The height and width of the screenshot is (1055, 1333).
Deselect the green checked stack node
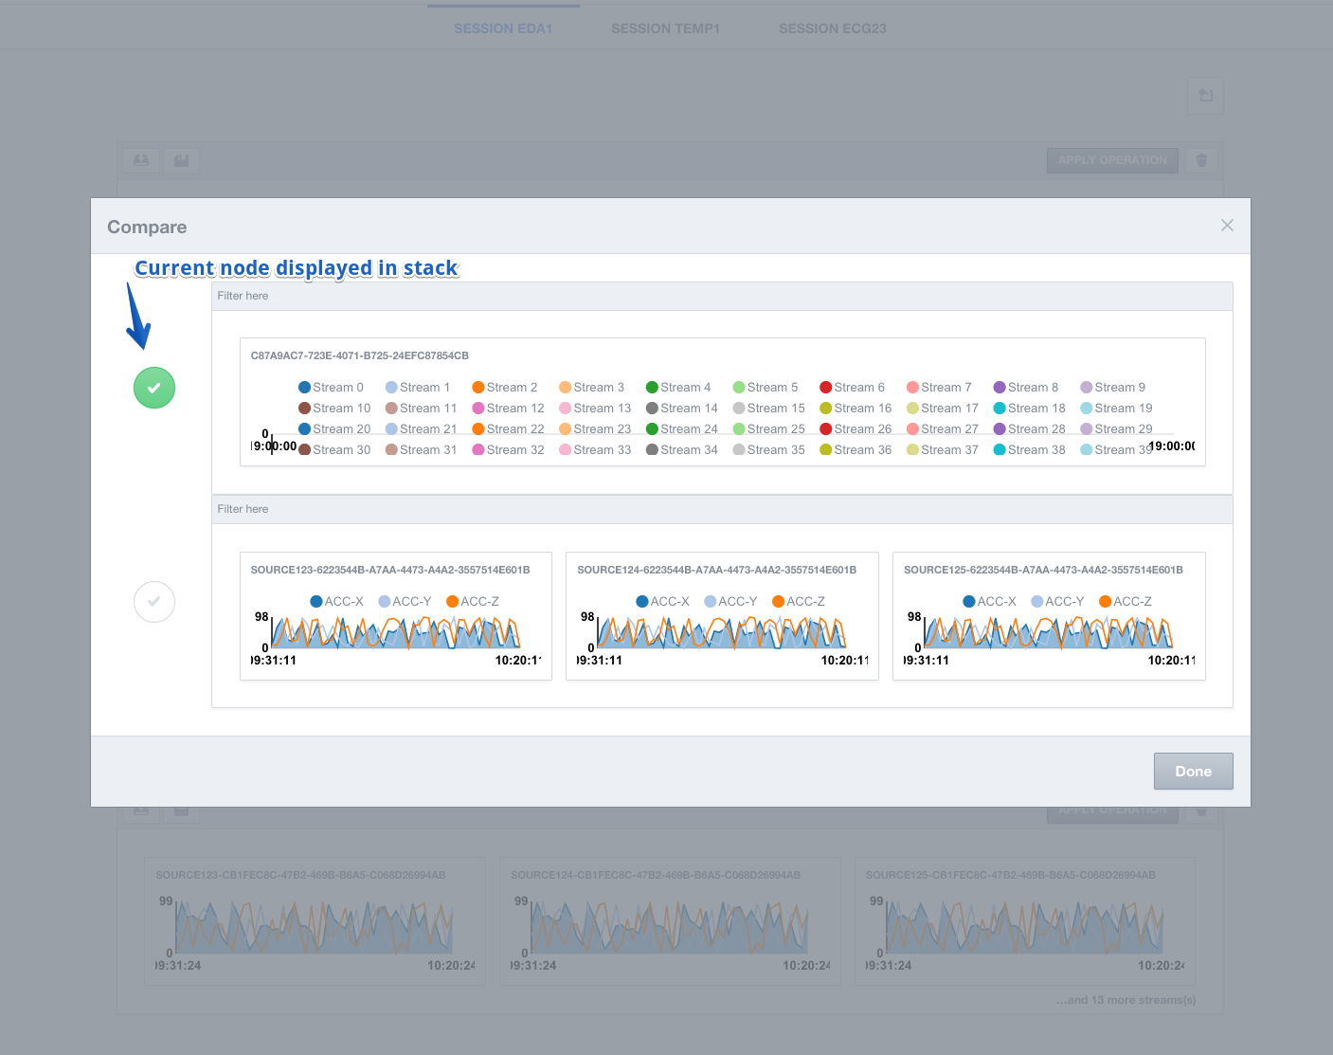[x=154, y=388]
